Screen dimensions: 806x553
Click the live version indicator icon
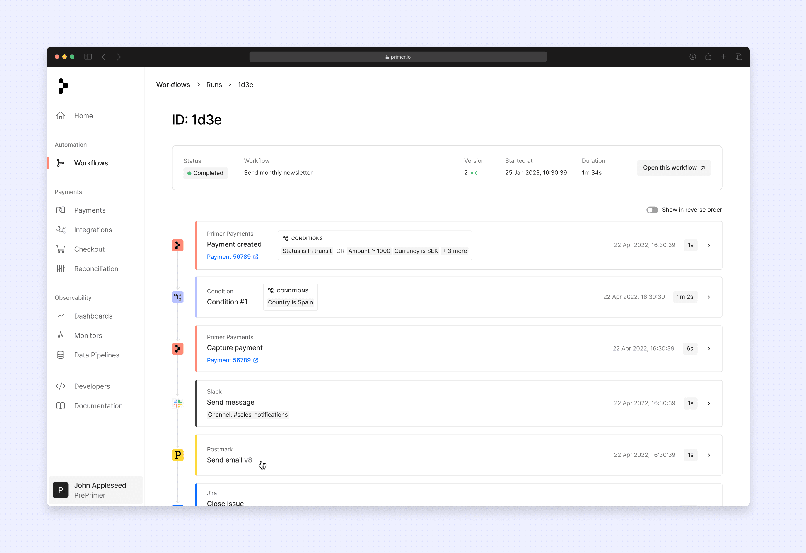click(474, 173)
